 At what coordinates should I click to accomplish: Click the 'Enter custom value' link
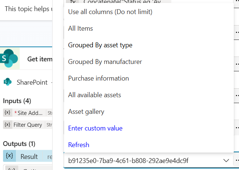click(x=95, y=128)
